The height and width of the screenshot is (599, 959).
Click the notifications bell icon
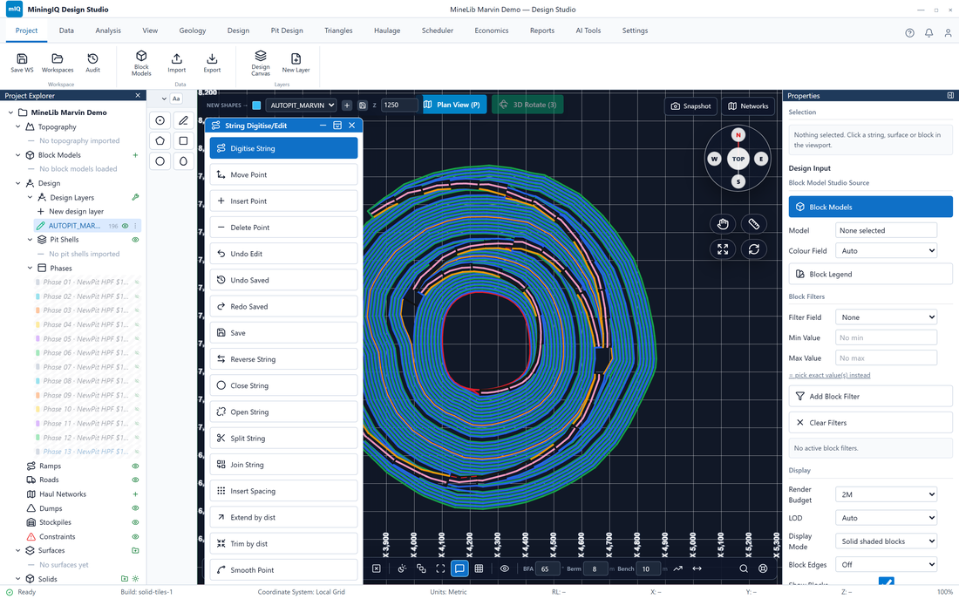(x=929, y=33)
